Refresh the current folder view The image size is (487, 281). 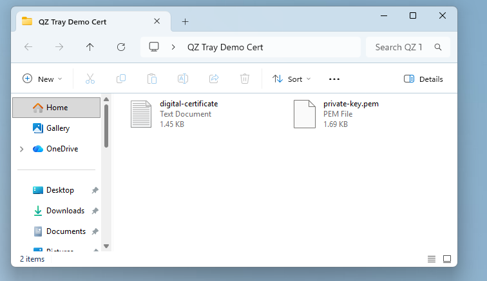tap(121, 47)
